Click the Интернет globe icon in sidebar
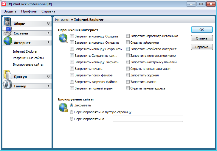The height and width of the screenshot is (151, 217). 8,41
